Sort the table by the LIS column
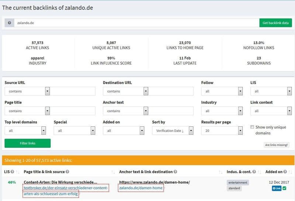The width and height of the screenshot is (295, 201). pos(18,172)
